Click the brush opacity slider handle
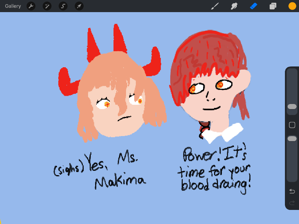299x224 pixels. click(x=292, y=138)
